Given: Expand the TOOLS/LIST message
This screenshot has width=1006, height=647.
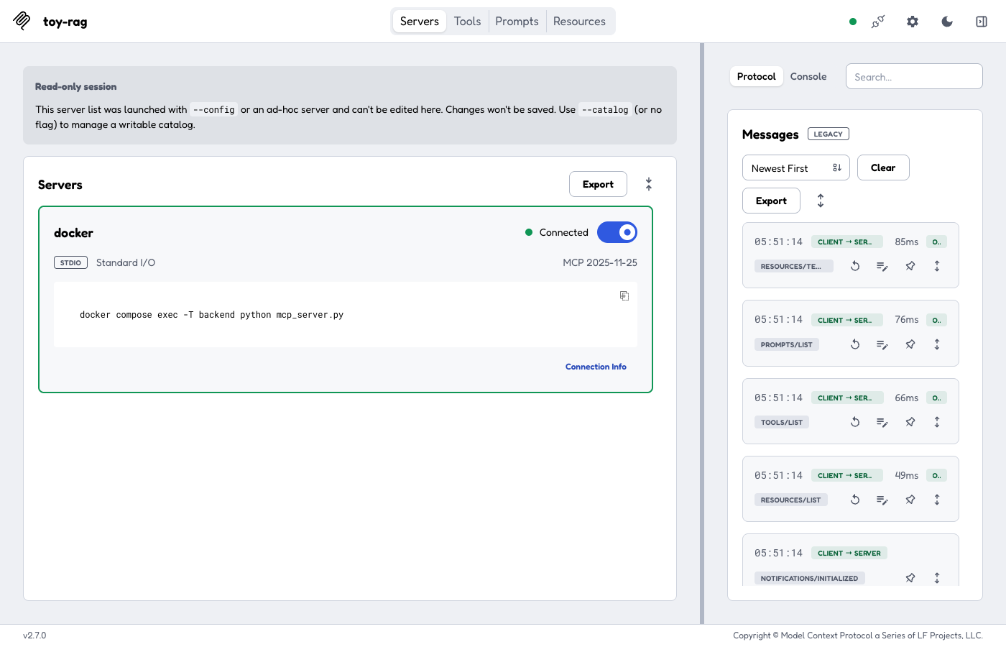Looking at the screenshot, I should point(937,422).
